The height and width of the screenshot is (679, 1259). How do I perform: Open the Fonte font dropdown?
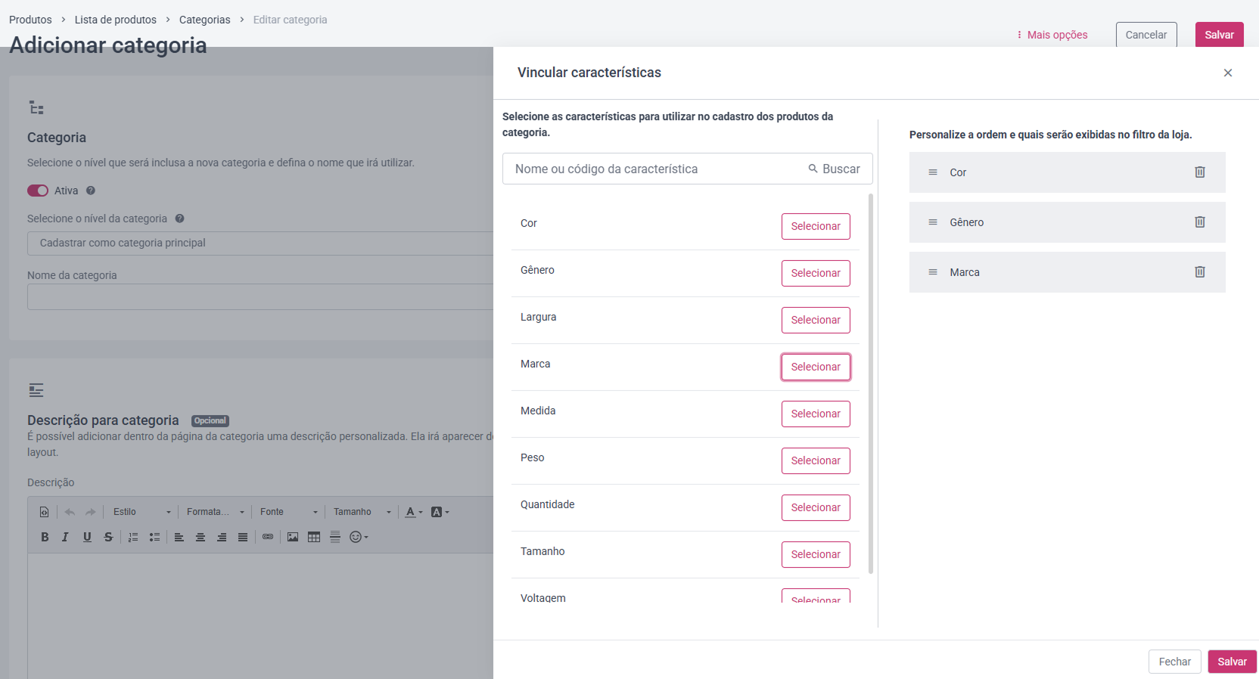pyautogui.click(x=289, y=512)
